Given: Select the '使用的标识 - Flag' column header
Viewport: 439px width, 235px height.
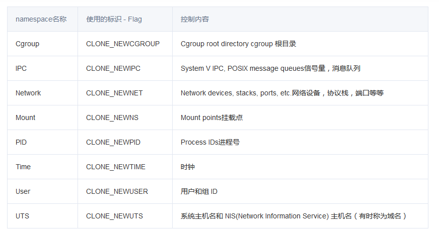Looking at the screenshot, I should (x=125, y=19).
